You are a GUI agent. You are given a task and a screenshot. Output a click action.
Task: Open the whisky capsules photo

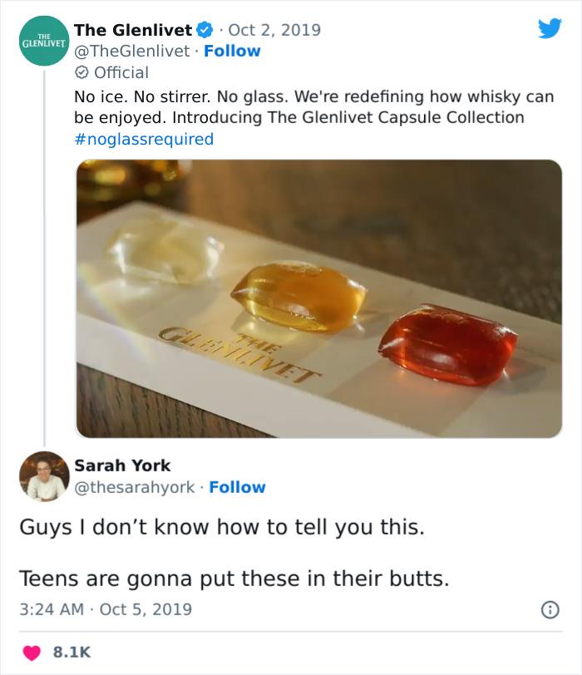pos(316,299)
